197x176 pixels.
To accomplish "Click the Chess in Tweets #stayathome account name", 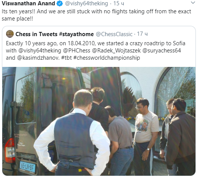I will click(x=54, y=34).
